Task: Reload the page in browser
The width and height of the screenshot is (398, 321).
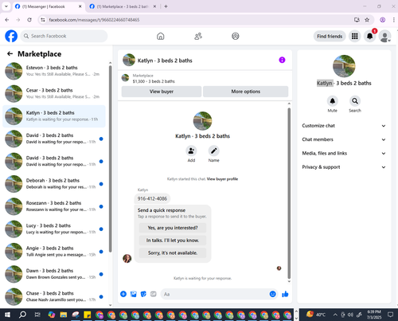Action: pyautogui.click(x=29, y=20)
